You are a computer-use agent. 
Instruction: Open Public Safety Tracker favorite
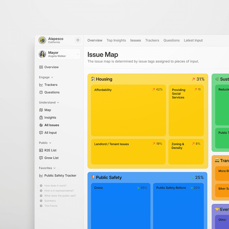pos(58,176)
